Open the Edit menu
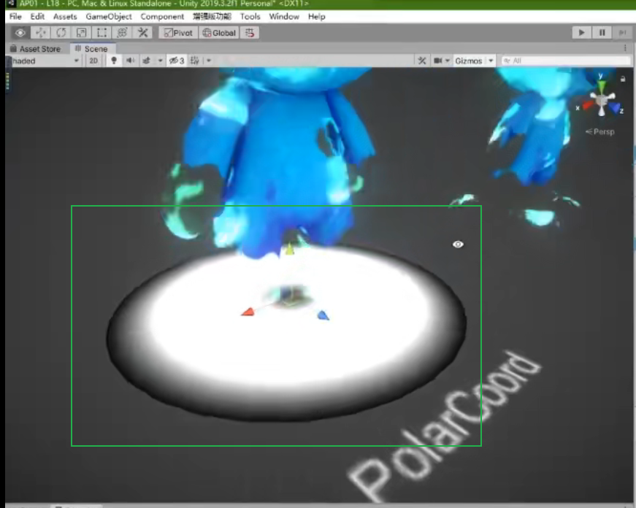Viewport: 636px width, 508px height. (37, 17)
